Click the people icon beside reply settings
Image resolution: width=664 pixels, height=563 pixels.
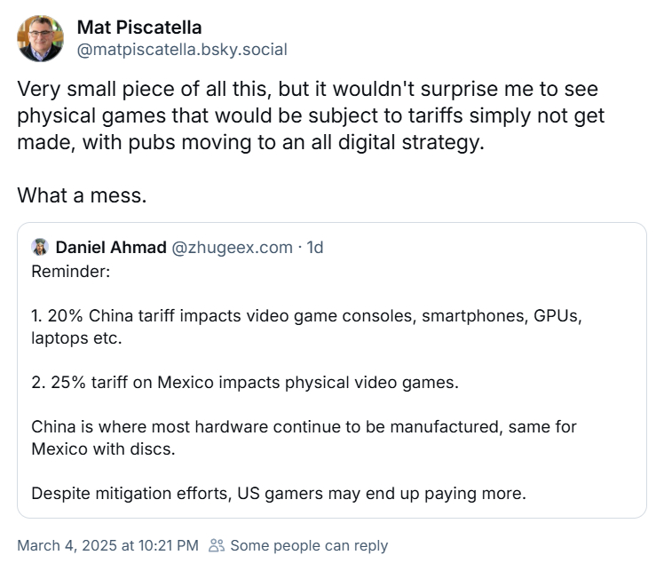click(x=216, y=545)
